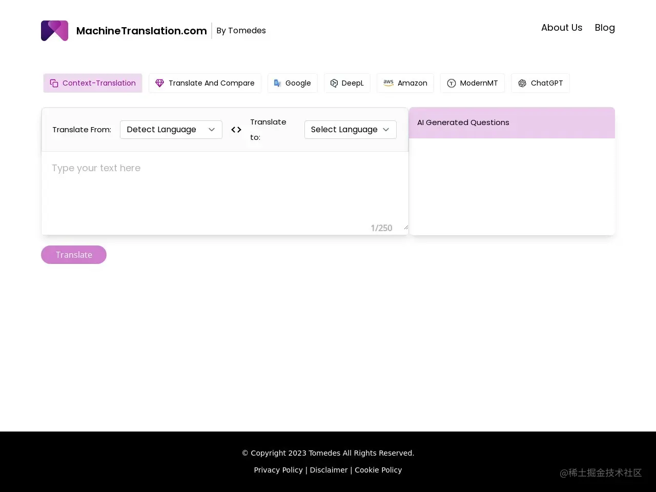This screenshot has height=492, width=656.
Task: Click the 1/250 character counter
Action: pos(381,228)
